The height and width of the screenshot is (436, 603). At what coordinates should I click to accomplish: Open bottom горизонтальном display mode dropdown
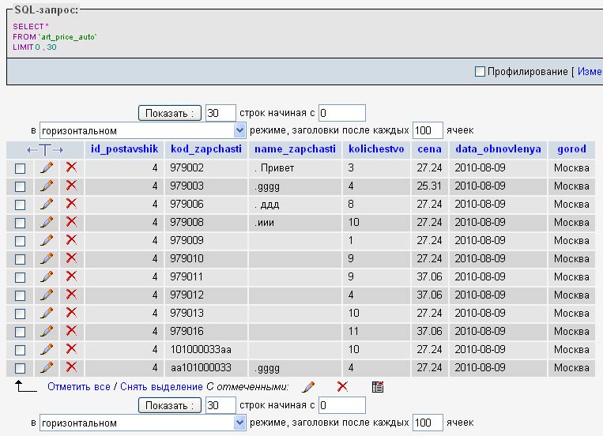point(143,423)
